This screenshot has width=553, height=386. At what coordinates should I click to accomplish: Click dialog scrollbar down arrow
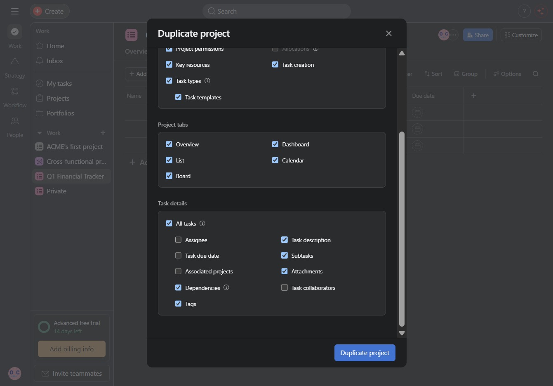402,333
